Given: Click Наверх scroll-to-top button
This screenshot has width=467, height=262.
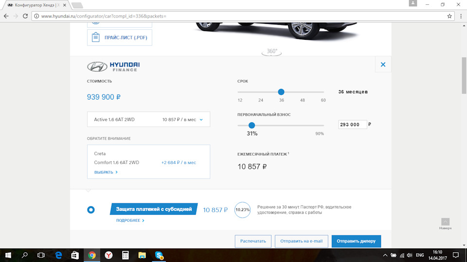Looking at the screenshot, I should click(445, 224).
